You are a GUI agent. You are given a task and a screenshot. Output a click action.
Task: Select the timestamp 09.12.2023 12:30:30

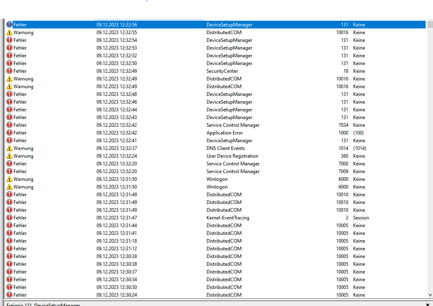(116, 287)
